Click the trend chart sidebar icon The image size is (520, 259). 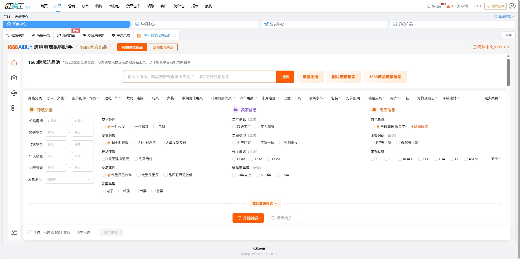[x=14, y=93]
